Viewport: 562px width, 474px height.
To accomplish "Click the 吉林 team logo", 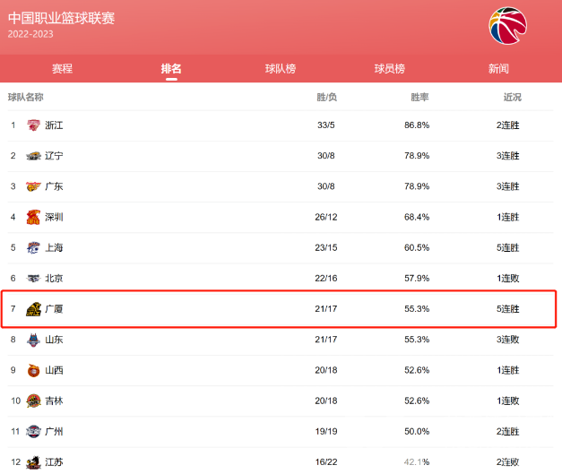I will 33,401.
